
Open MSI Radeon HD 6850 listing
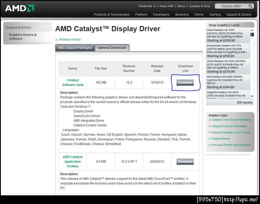(x=228, y=82)
